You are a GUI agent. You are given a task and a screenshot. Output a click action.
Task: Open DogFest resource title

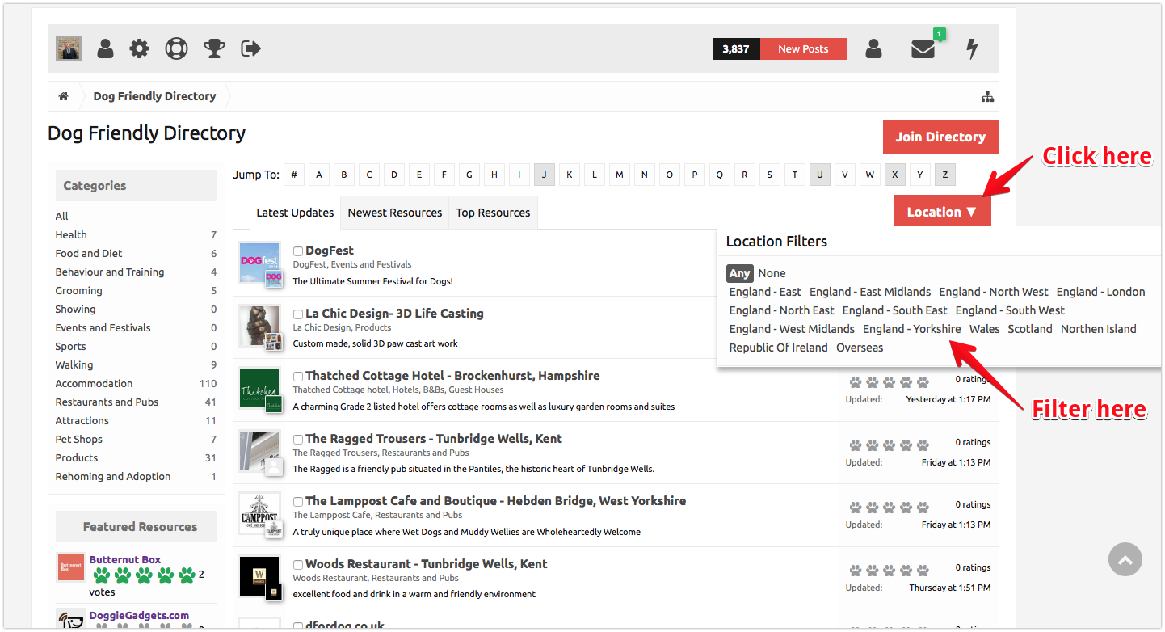[x=330, y=251]
